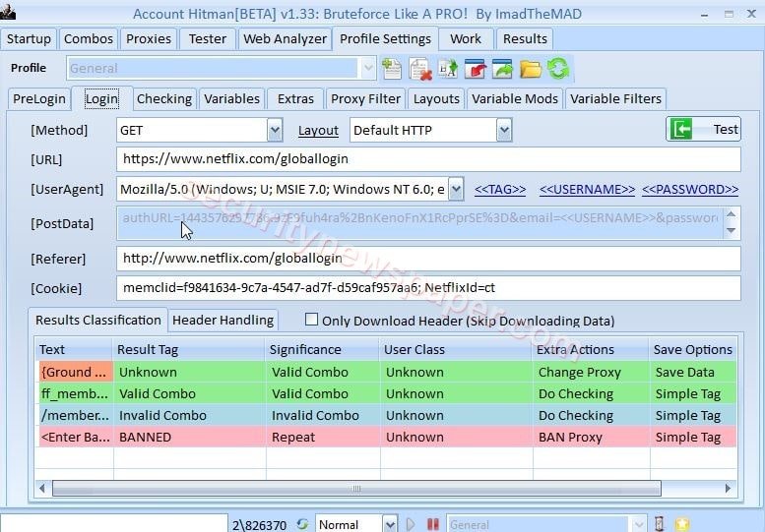Click the green arrow icon on Test button

[681, 129]
